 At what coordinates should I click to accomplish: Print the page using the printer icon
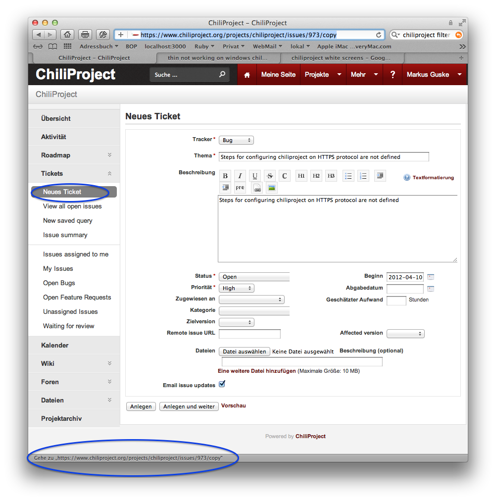click(x=85, y=35)
